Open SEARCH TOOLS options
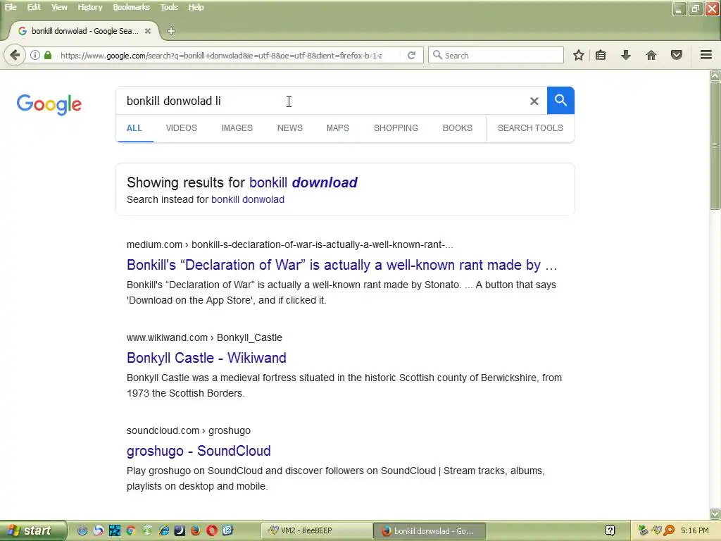The width and height of the screenshot is (721, 541). tap(530, 128)
